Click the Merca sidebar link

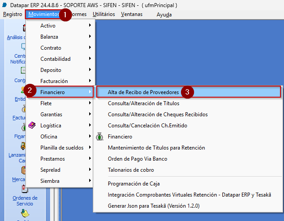[x=19, y=179]
